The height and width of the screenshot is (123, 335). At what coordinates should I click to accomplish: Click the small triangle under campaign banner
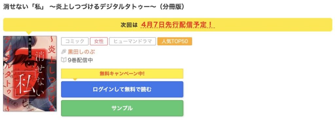(x=74, y=79)
